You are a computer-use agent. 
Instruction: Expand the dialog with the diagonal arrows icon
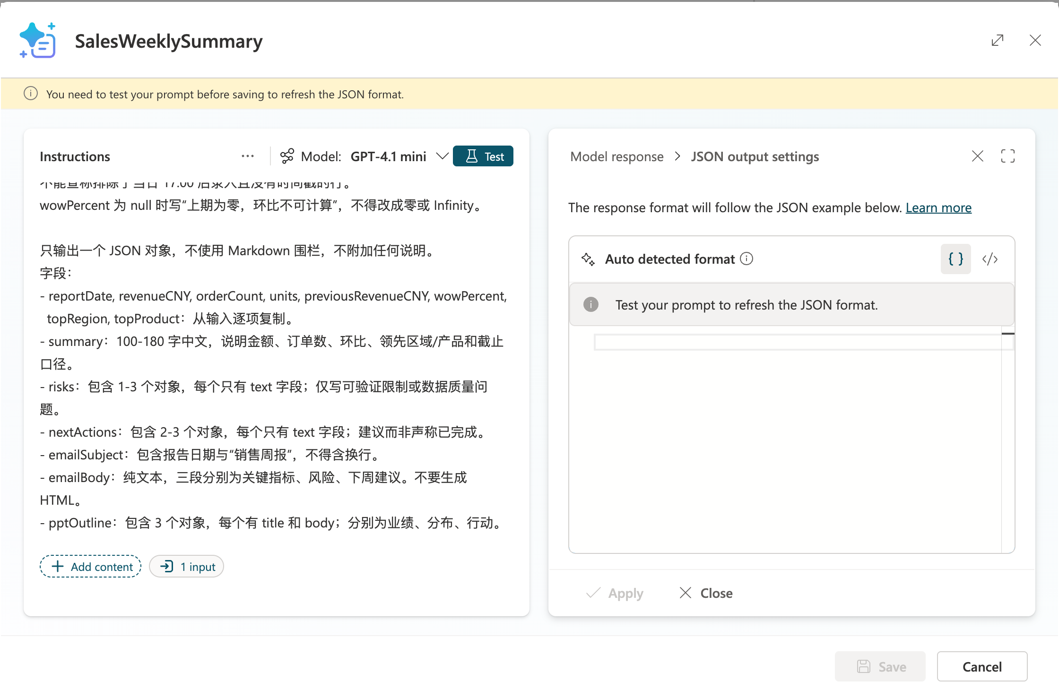[x=997, y=41]
